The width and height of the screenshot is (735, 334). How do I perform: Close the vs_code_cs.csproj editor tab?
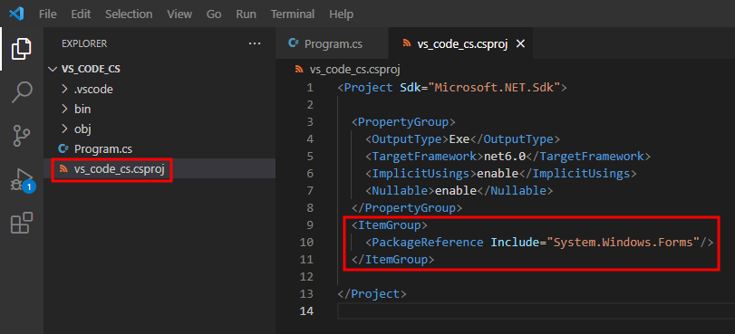520,44
